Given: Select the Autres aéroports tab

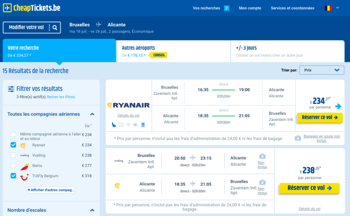Looking at the screenshot, I should (x=174, y=51).
